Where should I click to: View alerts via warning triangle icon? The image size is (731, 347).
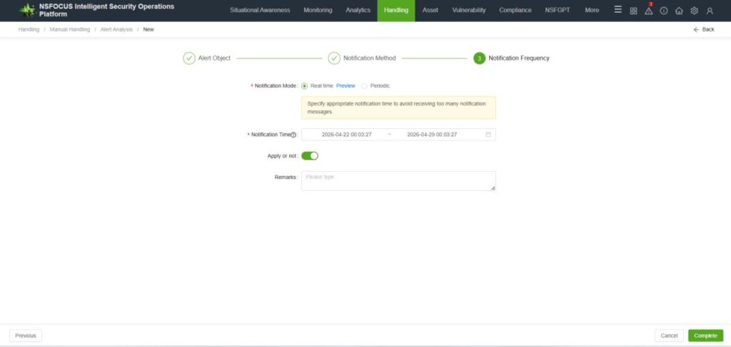tap(648, 11)
